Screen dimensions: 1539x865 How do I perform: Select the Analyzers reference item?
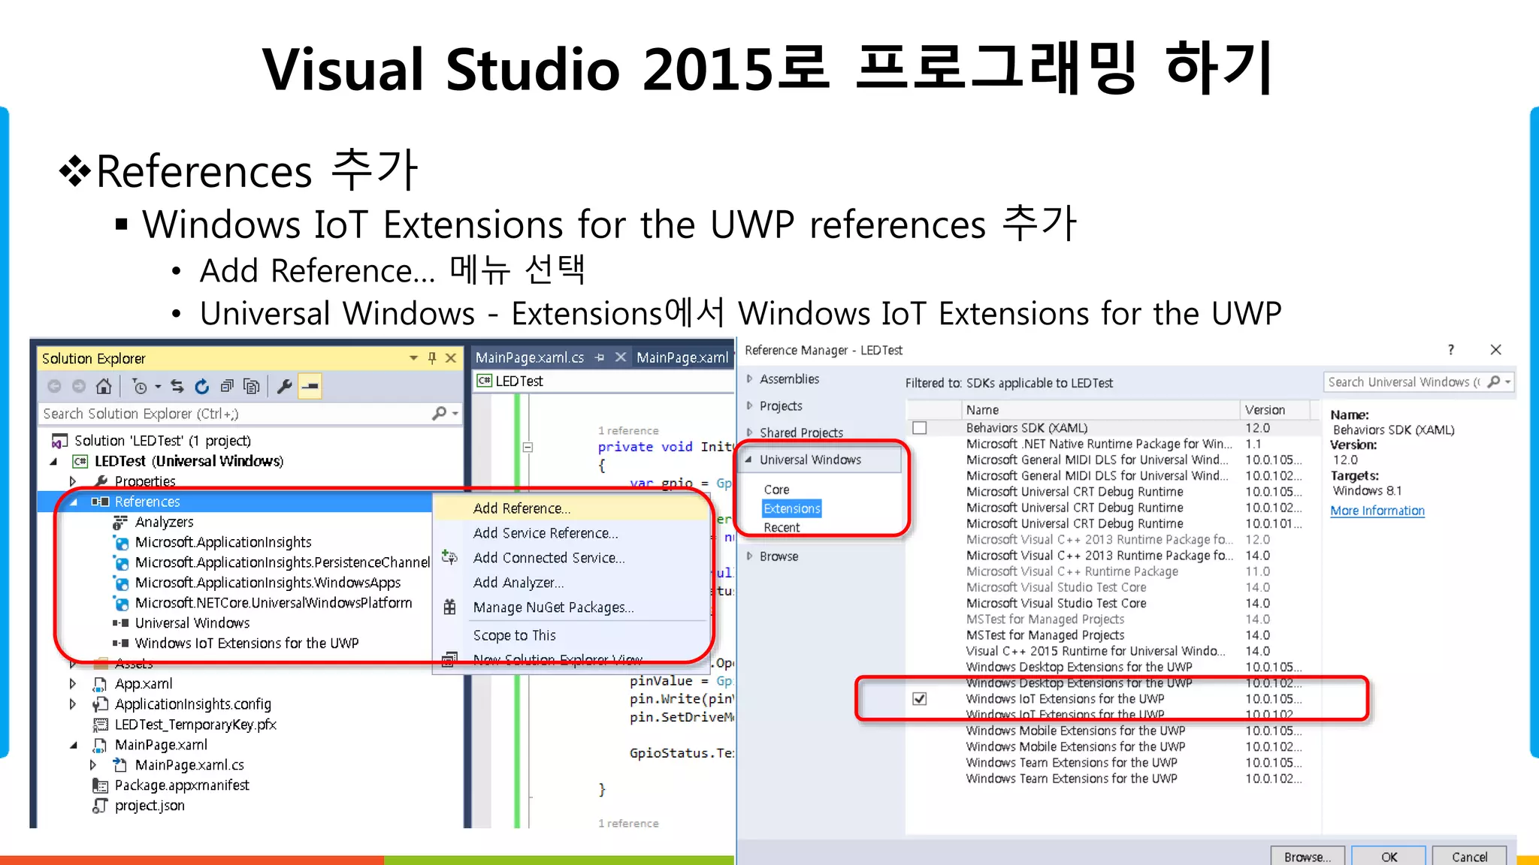coord(165,522)
